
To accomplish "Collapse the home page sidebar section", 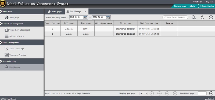I will point(1,11).
